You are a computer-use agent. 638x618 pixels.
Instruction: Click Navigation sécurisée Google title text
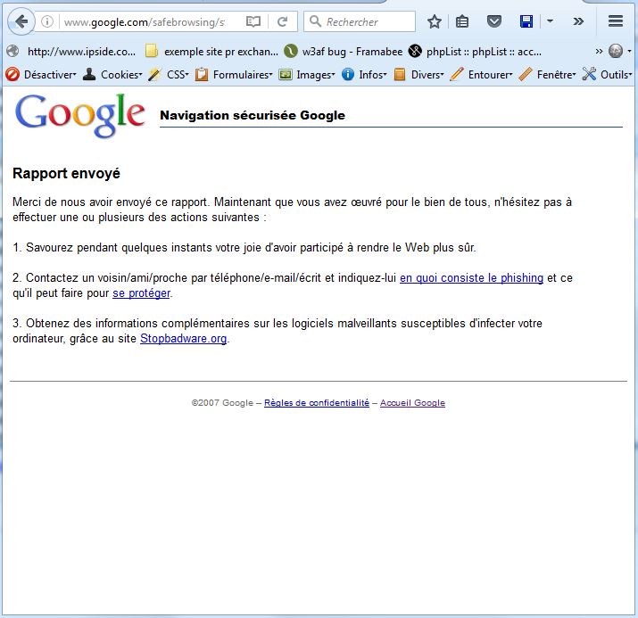point(253,115)
